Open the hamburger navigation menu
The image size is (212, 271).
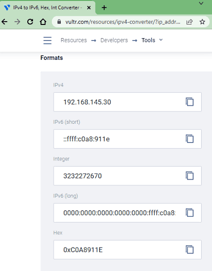[x=48, y=40]
